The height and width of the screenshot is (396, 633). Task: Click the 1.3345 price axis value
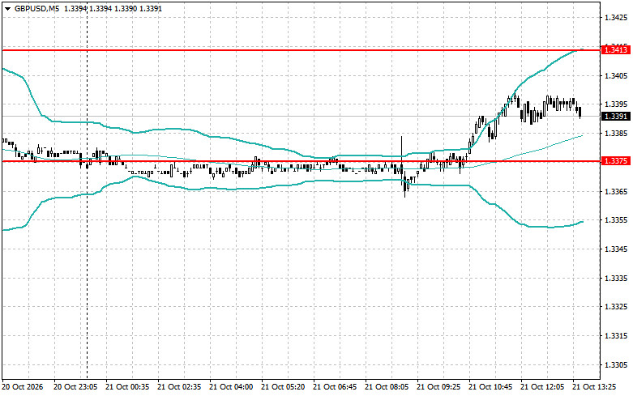tap(616, 249)
